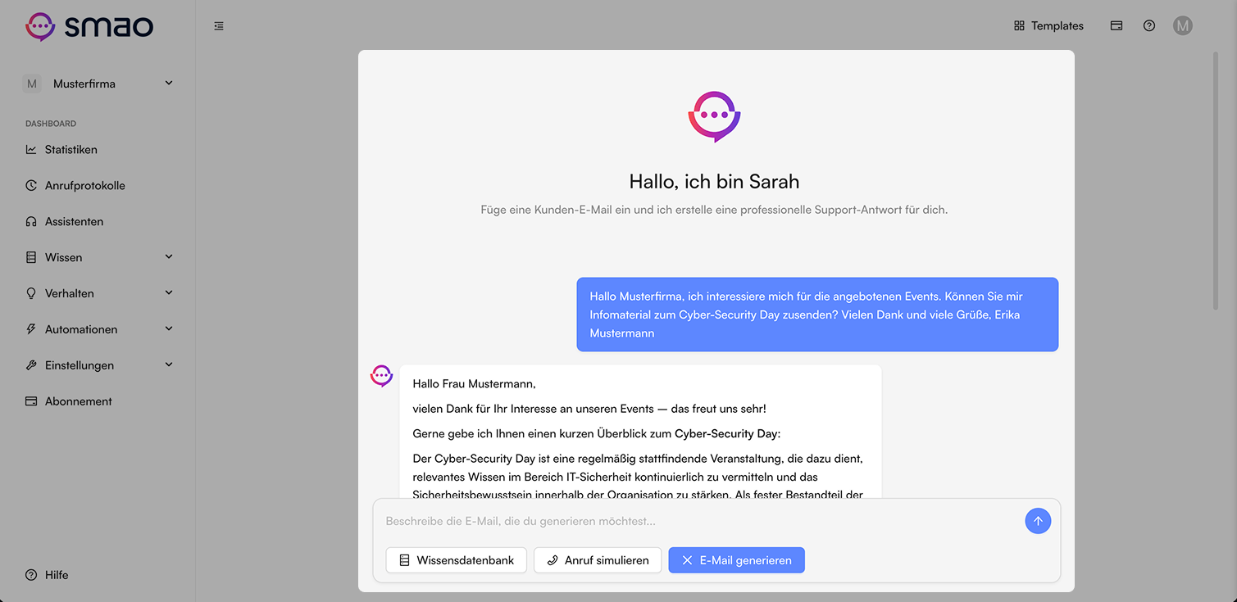Image resolution: width=1237 pixels, height=602 pixels.
Task: Send message with the blue arrow button
Action: point(1038,521)
